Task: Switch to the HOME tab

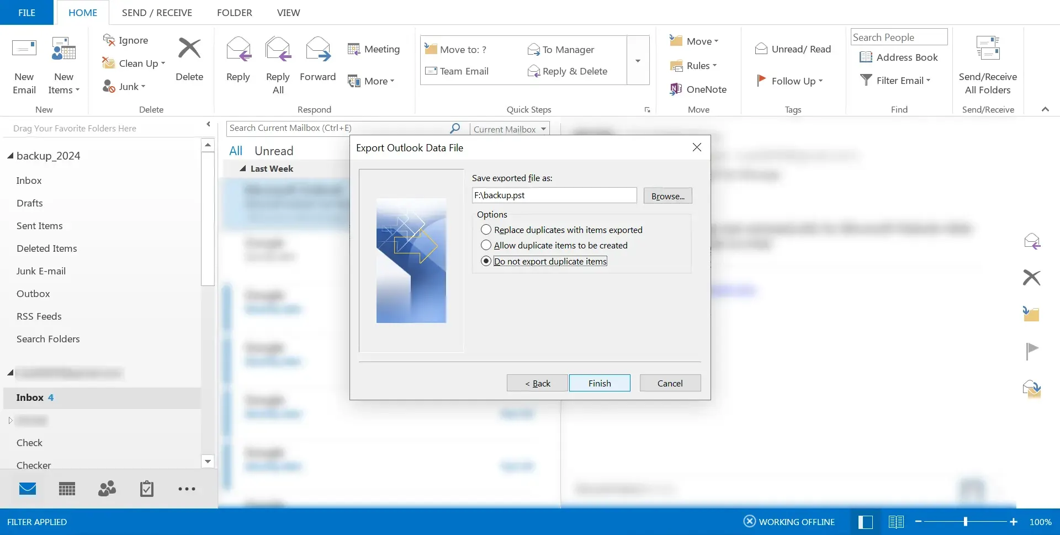Action: click(83, 12)
